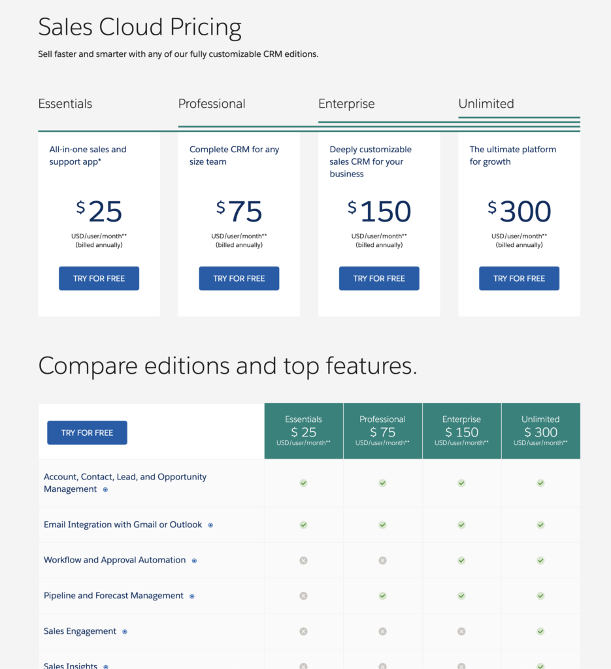Click the Essentials card Try For Free button
Image resolution: width=611 pixels, height=669 pixels.
pyautogui.click(x=99, y=278)
